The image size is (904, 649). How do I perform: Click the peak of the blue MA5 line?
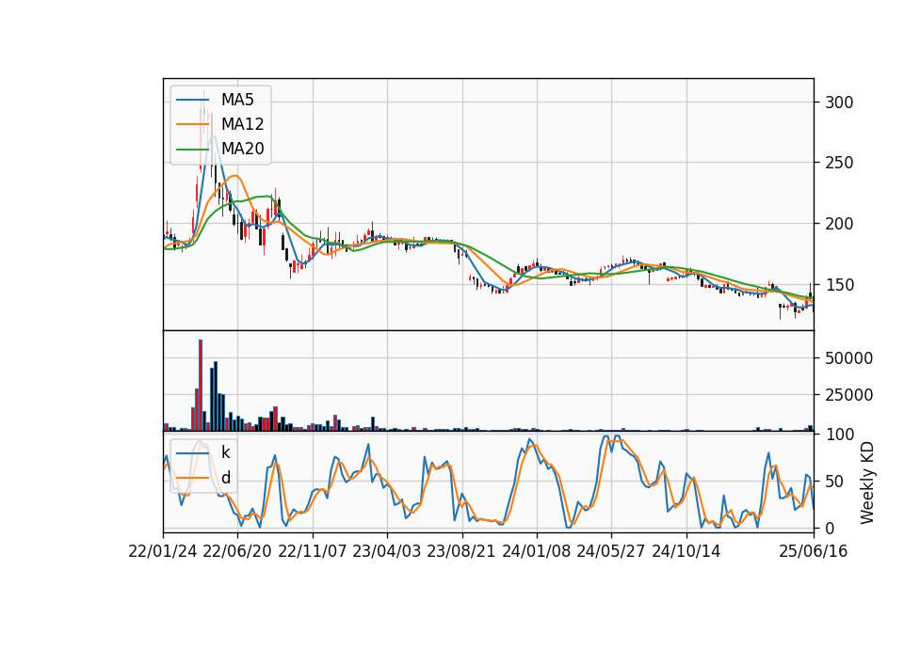point(214,136)
